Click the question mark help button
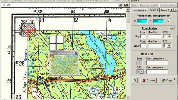 (135, 81)
